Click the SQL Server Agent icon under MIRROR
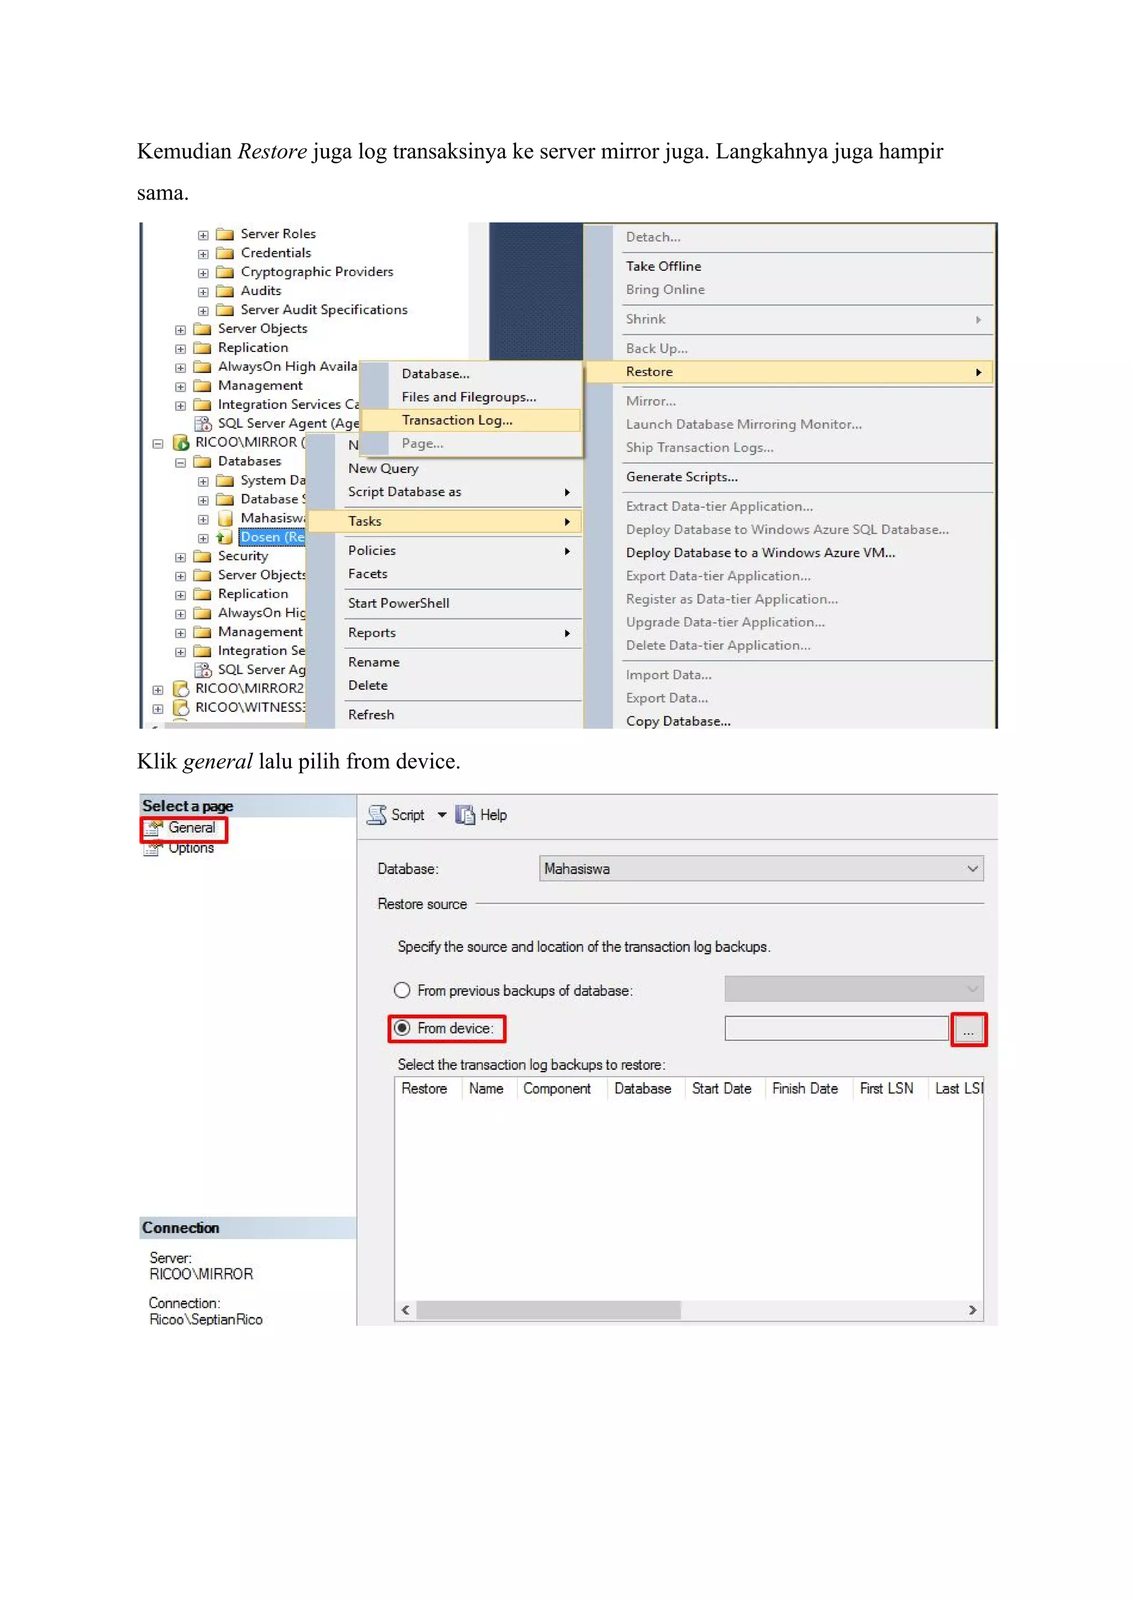Viewport: 1132px width, 1601px height. tap(203, 669)
